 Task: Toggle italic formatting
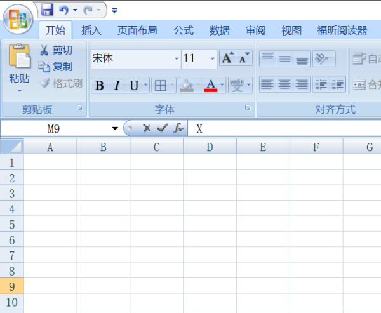click(117, 86)
